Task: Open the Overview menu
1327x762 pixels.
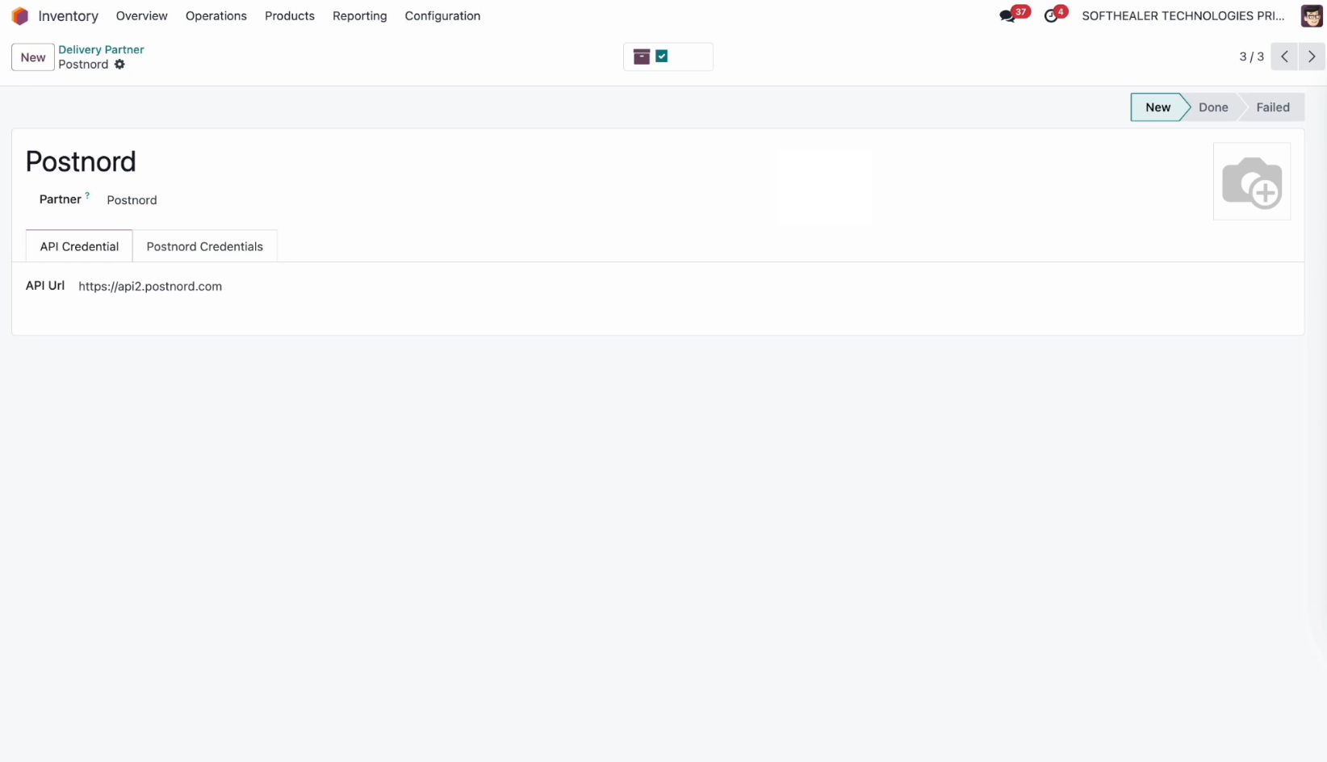Action: [142, 16]
